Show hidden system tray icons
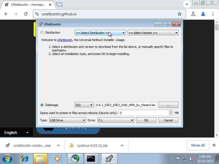 click(x=171, y=159)
